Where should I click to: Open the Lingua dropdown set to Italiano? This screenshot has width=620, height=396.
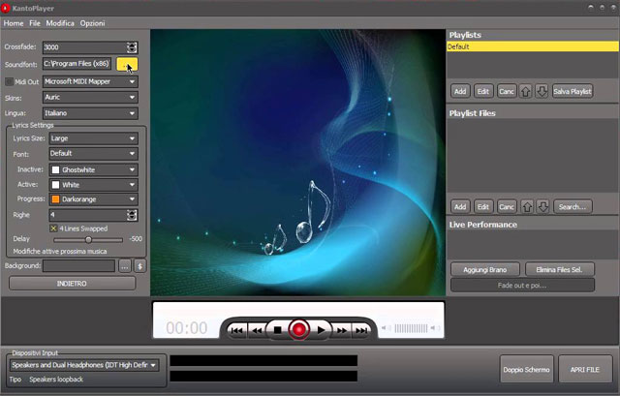pyautogui.click(x=90, y=112)
